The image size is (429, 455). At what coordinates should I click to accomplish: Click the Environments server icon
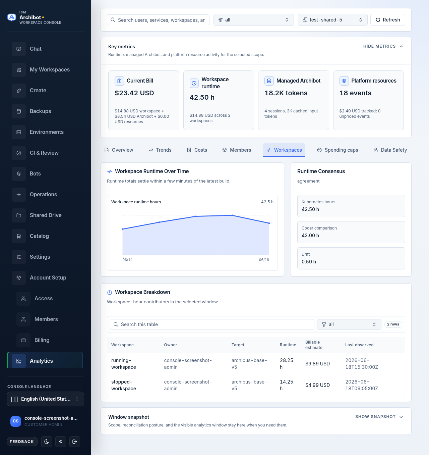[x=19, y=132]
